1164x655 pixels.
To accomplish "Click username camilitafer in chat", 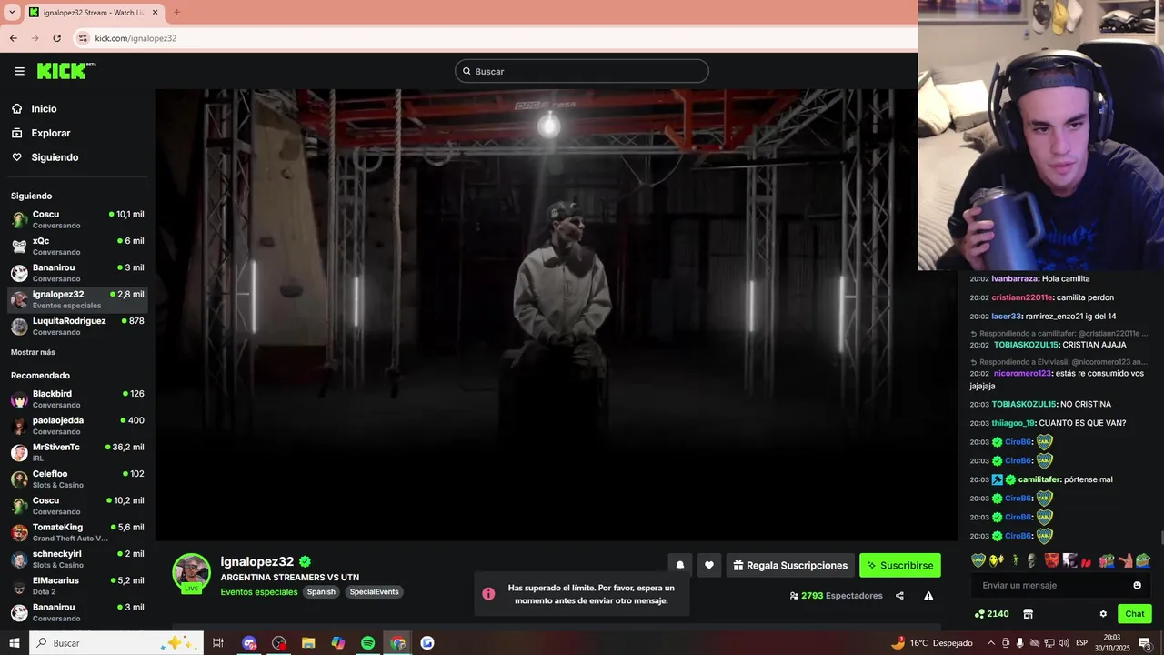I will click(x=1039, y=479).
